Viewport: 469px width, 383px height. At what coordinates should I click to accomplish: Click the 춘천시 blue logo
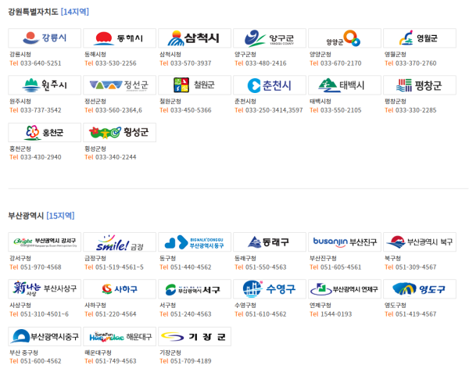point(270,85)
